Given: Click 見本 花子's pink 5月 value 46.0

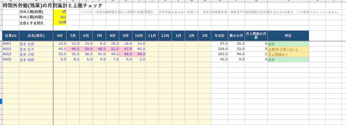Looking at the screenshot, I should click(73, 49).
